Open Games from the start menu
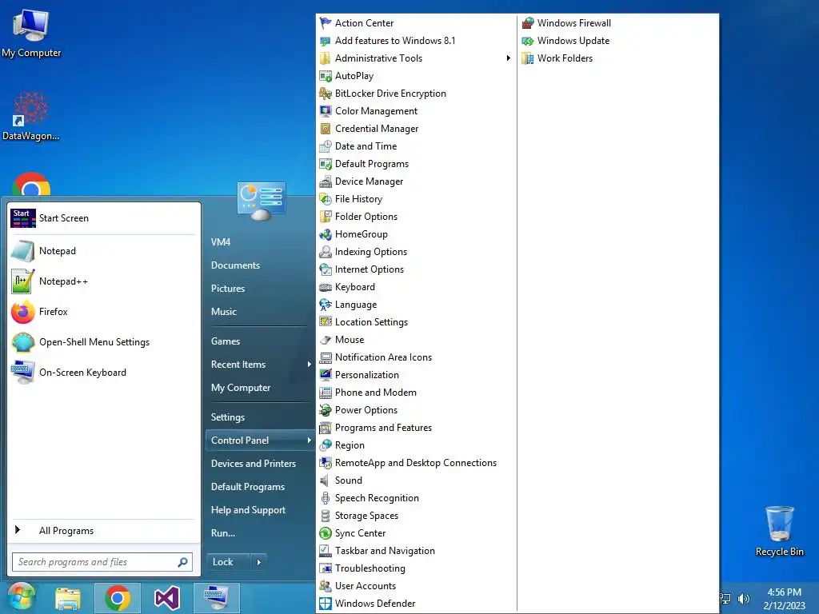 point(225,341)
